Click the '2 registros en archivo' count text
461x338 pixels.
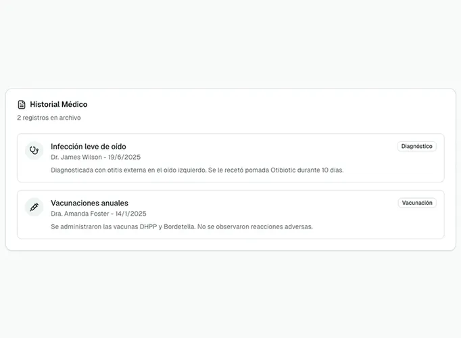click(49, 118)
